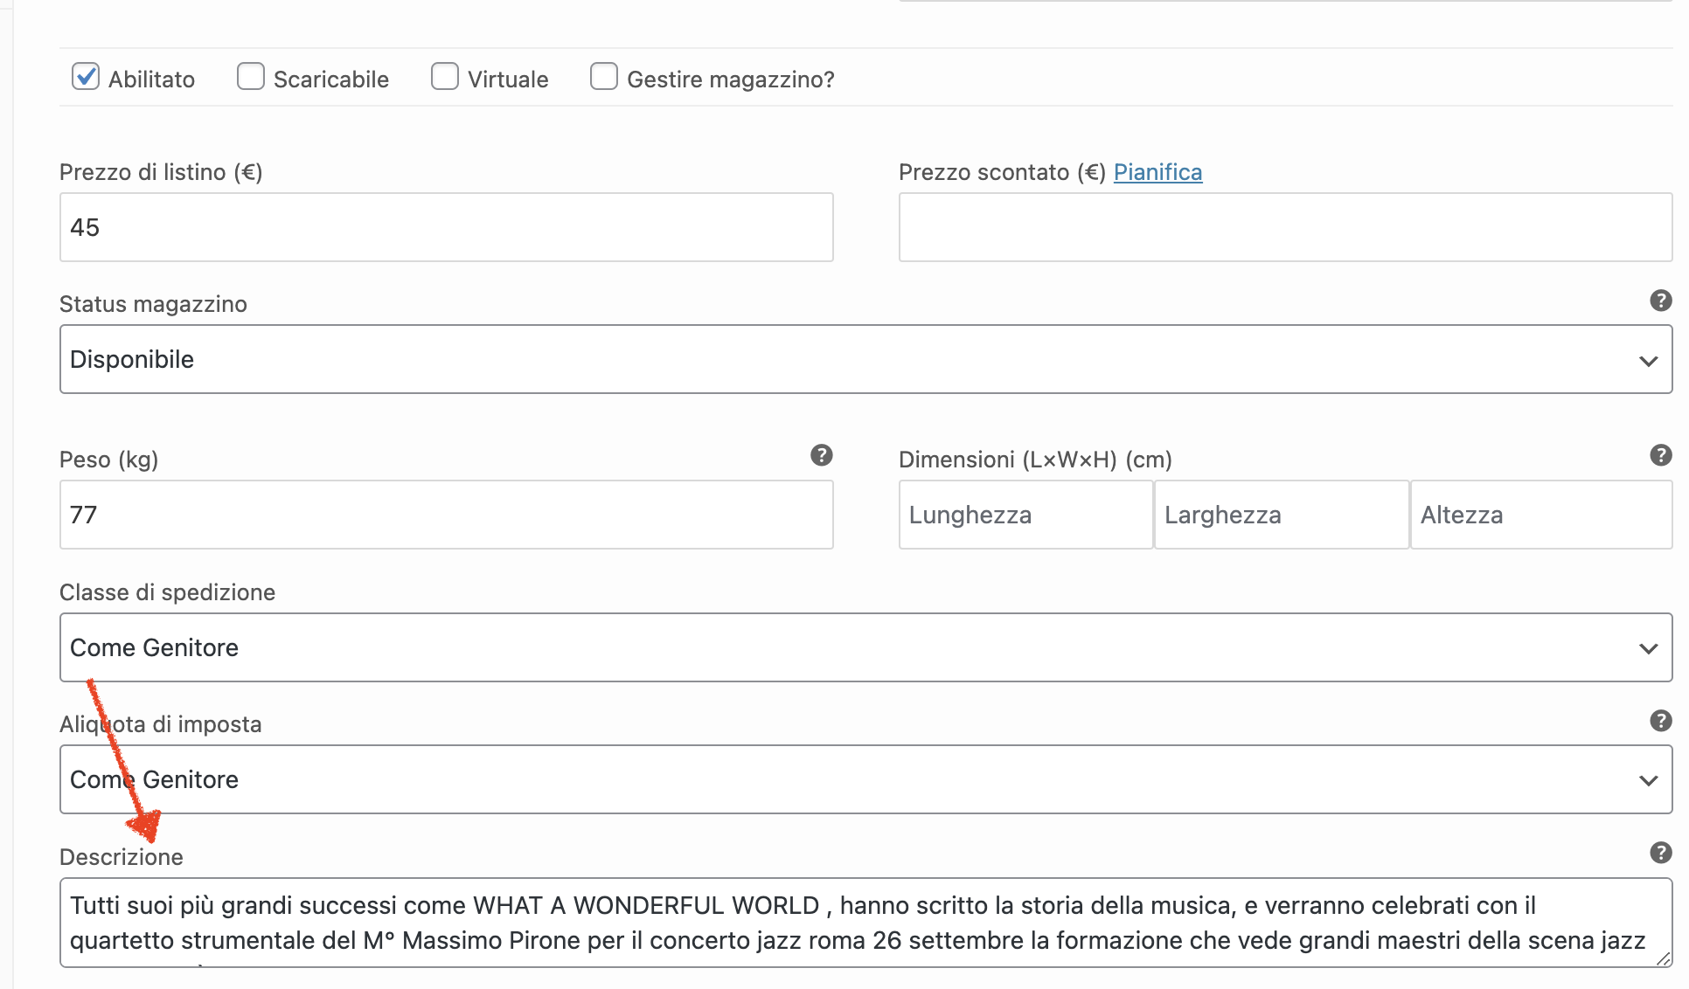Click the Prezzo scontato input field

click(1285, 227)
